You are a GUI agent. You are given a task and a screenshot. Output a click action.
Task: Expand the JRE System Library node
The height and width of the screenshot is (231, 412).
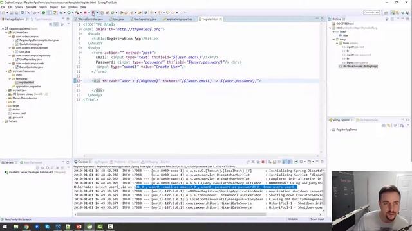[6, 94]
